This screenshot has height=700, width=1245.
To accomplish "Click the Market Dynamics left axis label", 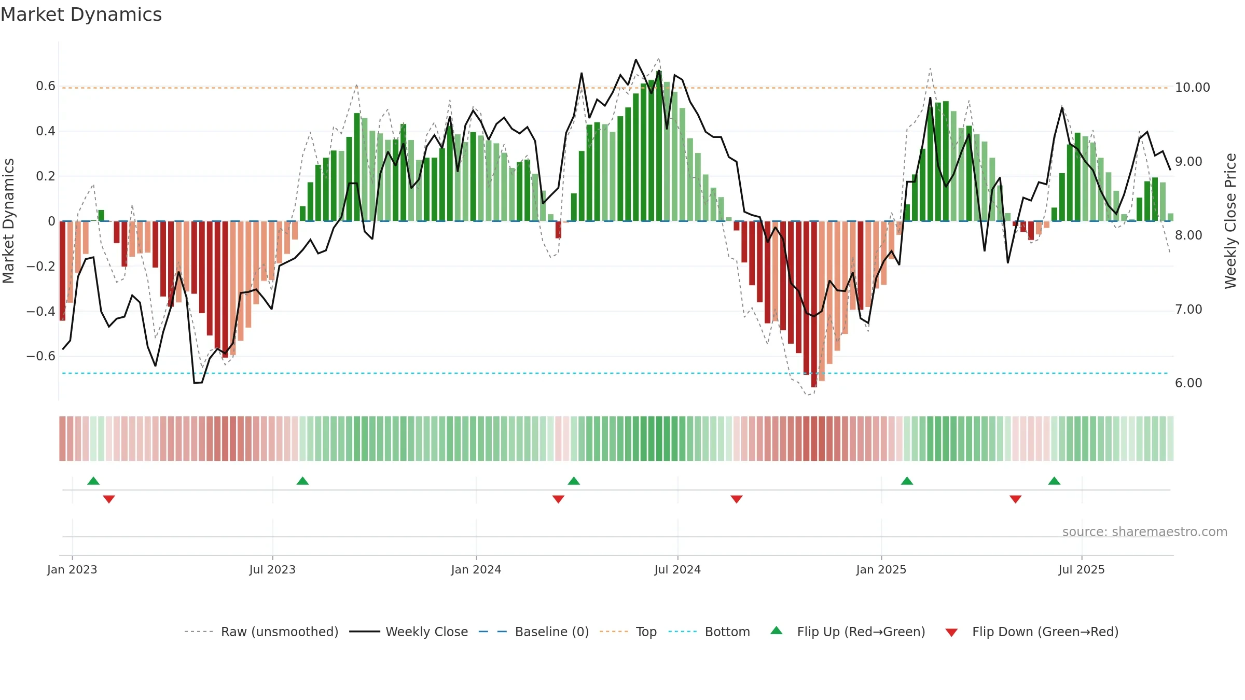I will point(8,221).
